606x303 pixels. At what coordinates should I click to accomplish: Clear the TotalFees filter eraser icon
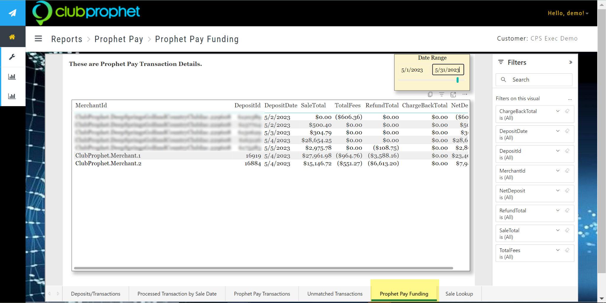coord(567,250)
